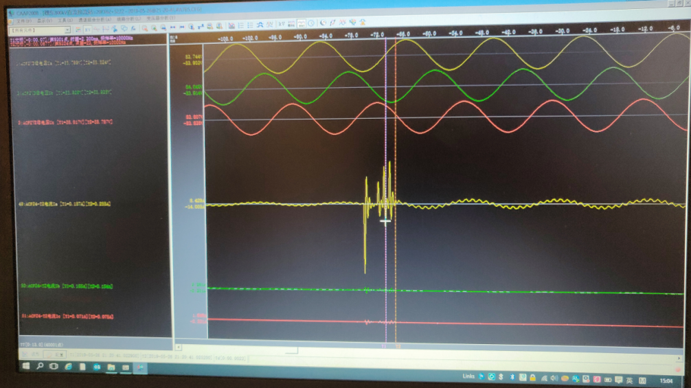Select the green ACF24-T2 current Ib channel label

[x=66, y=285]
